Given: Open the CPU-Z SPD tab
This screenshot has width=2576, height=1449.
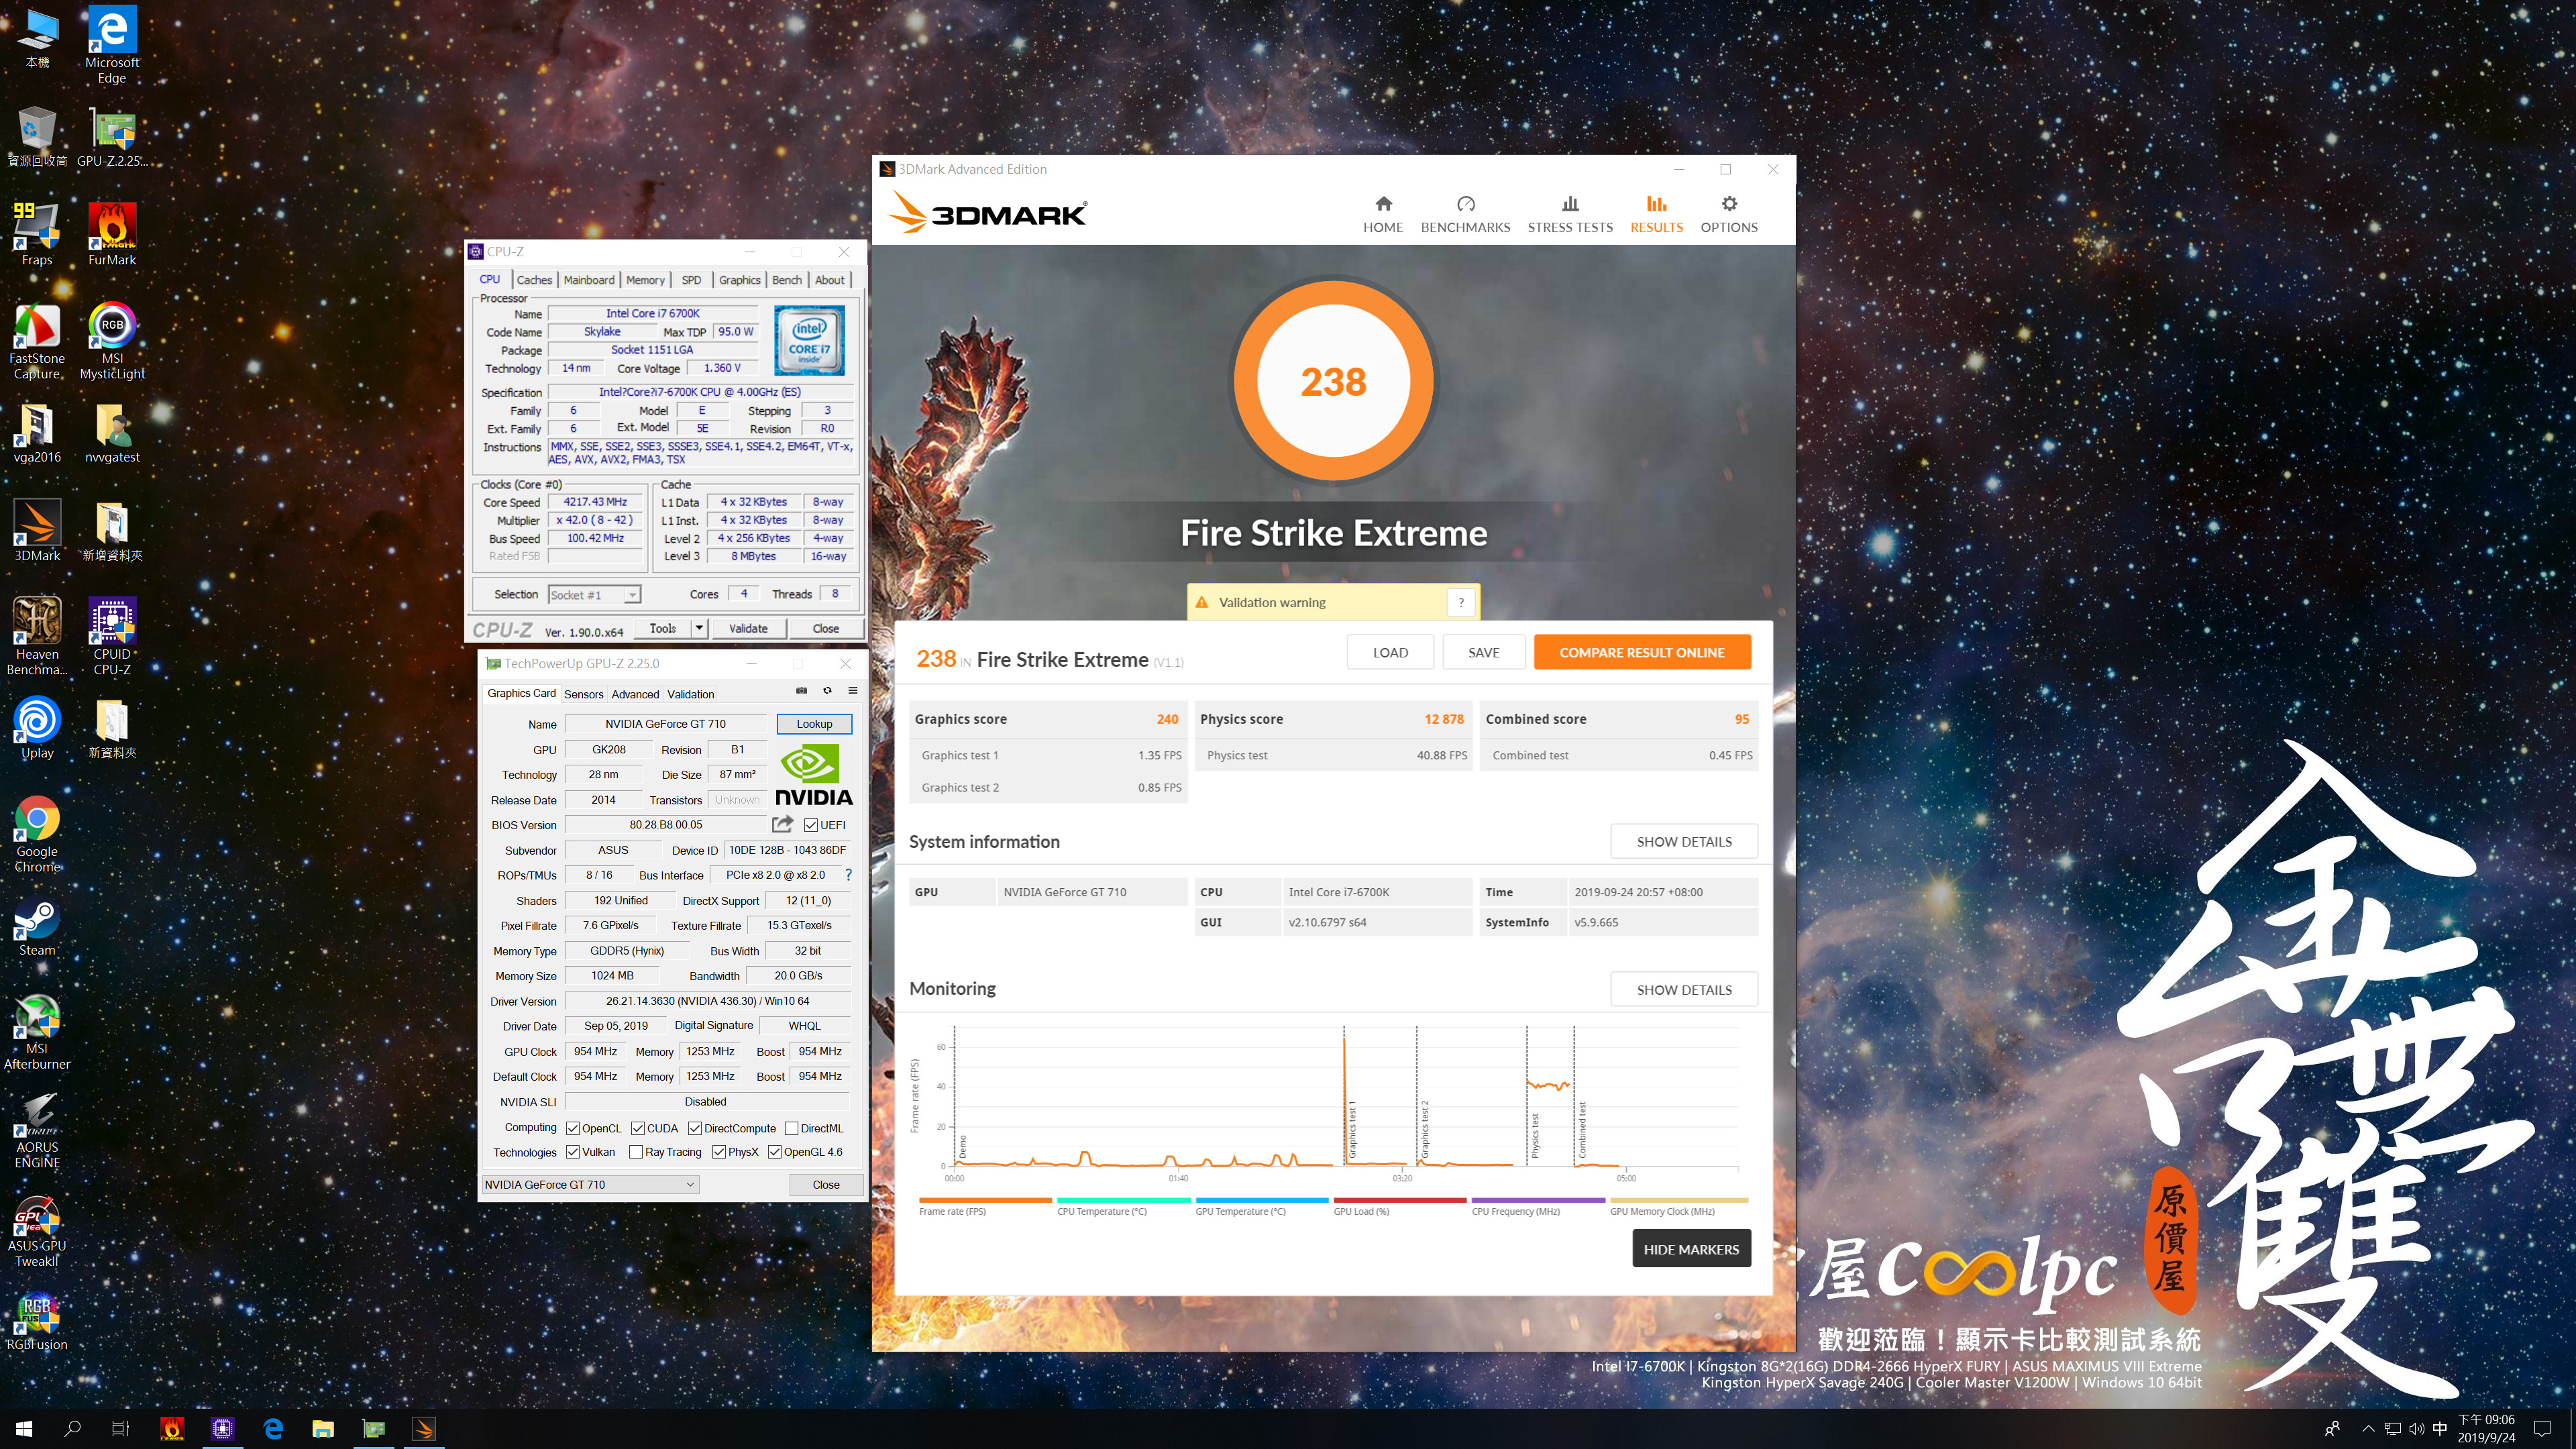Looking at the screenshot, I should (691, 280).
